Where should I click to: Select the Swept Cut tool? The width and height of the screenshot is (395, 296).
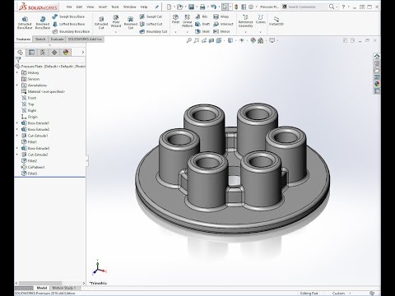point(151,16)
